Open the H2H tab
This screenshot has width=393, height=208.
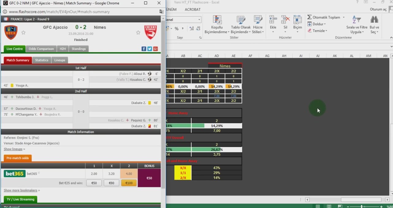click(63, 49)
